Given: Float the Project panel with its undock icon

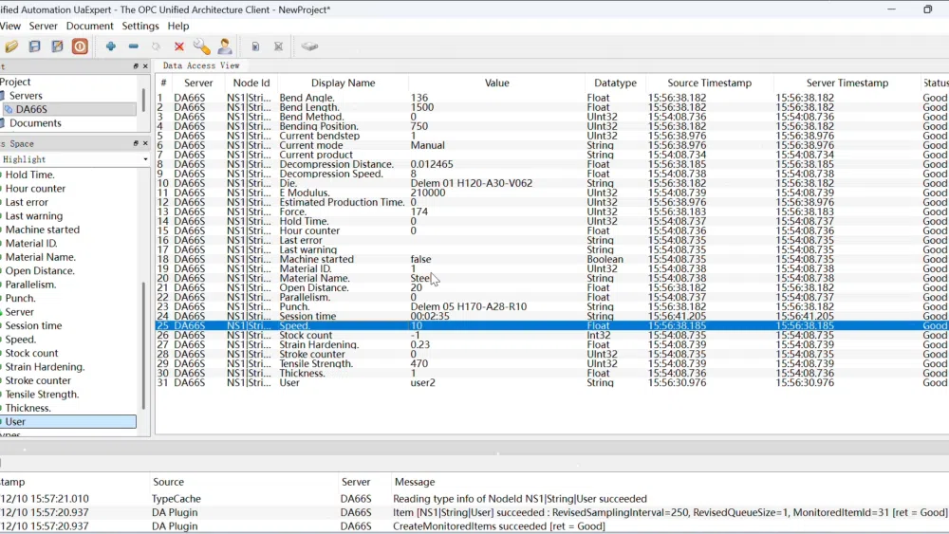Looking at the screenshot, I should [x=136, y=65].
